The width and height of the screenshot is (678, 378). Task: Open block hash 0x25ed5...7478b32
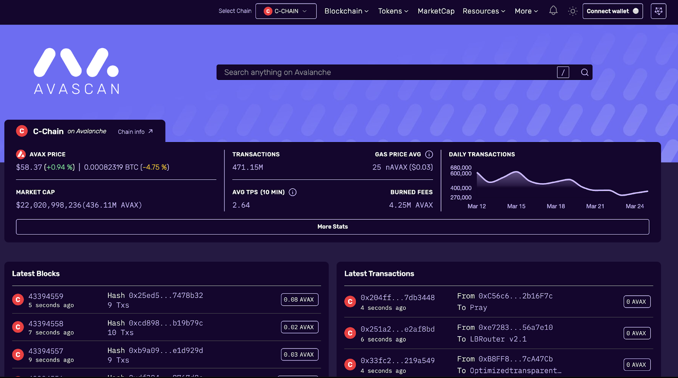166,296
